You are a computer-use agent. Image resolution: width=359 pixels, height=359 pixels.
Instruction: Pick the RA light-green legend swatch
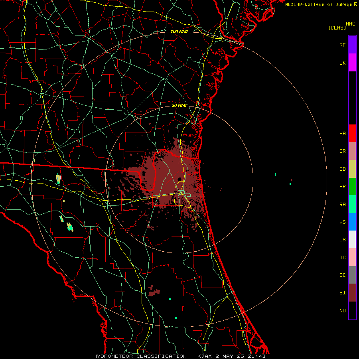352,204
